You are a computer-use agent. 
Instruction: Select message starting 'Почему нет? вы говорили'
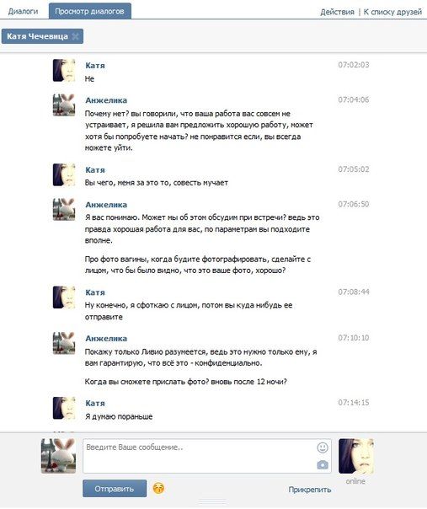click(x=199, y=131)
